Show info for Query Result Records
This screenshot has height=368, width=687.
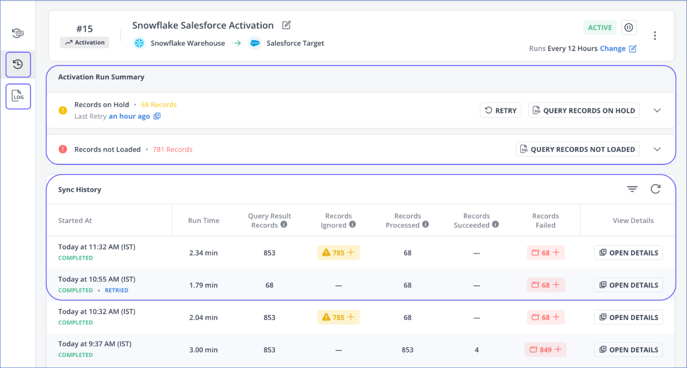(284, 224)
